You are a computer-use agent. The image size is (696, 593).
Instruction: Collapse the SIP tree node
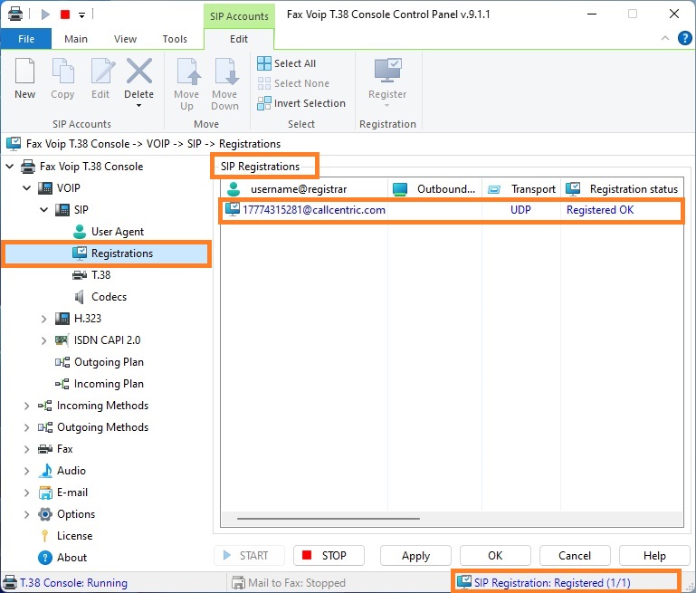[44, 209]
